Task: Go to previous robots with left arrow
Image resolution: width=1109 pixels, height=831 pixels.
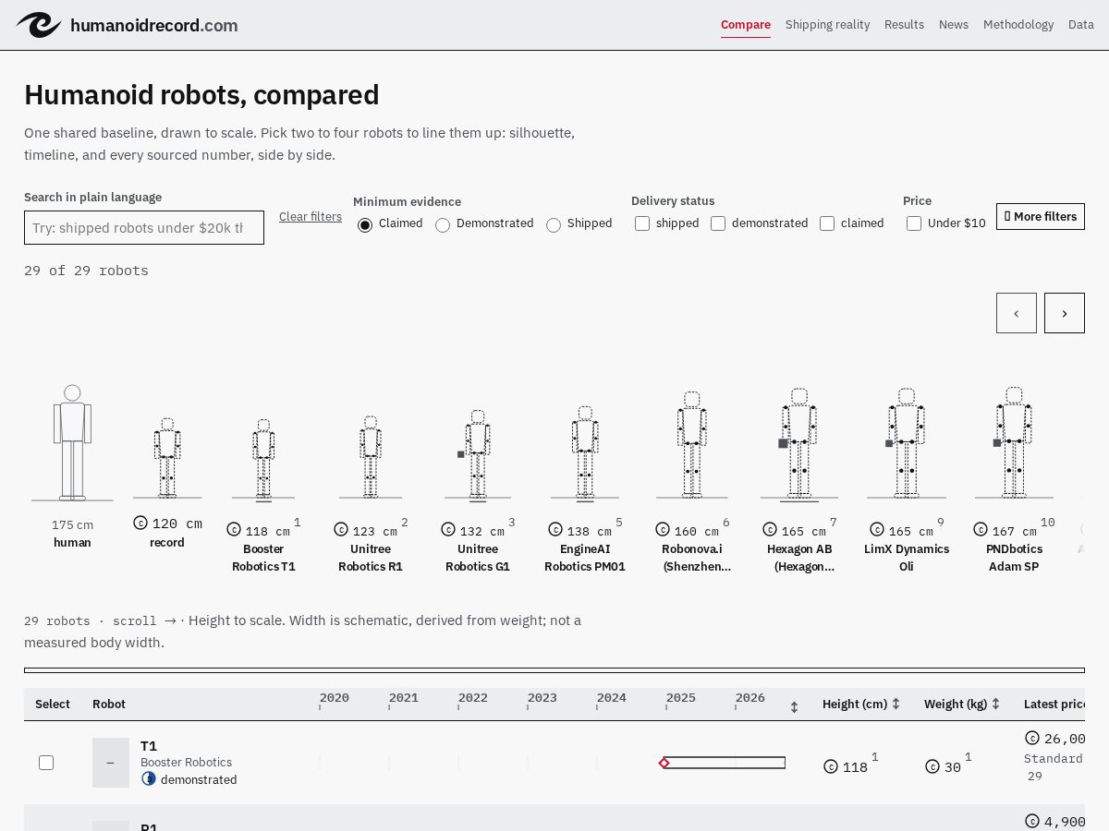Action: tap(1017, 313)
